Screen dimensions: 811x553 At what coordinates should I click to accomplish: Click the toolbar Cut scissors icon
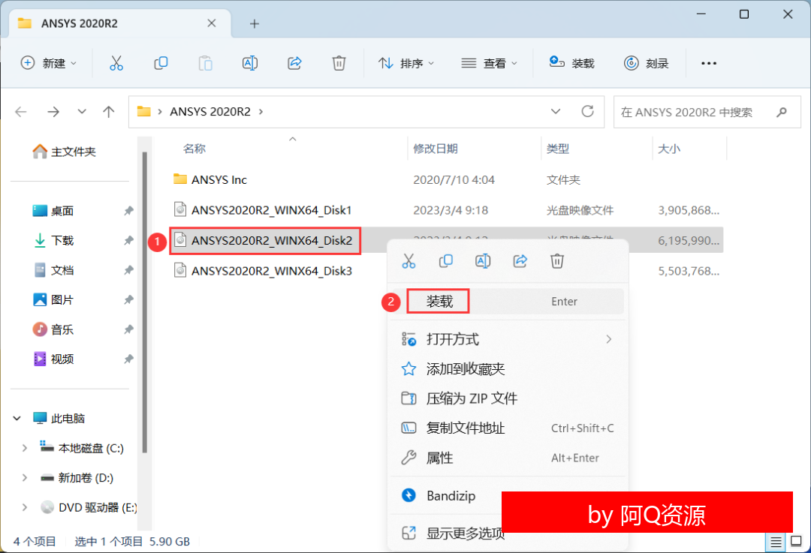[116, 63]
